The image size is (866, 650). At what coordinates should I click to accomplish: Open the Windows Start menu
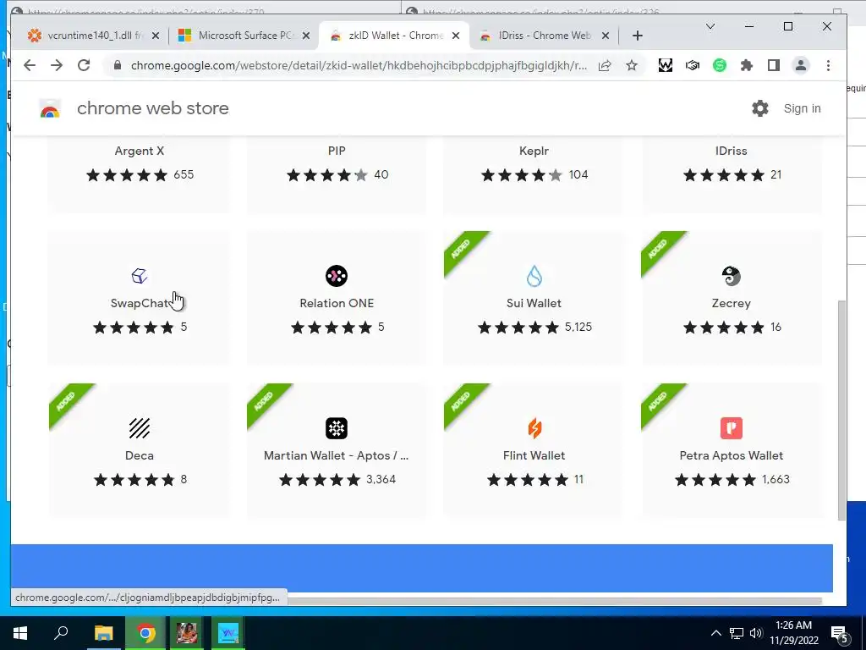click(20, 633)
